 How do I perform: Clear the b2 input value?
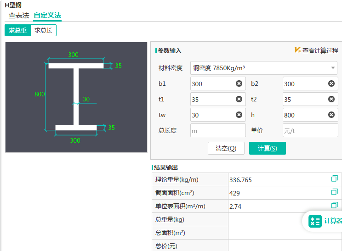pos(331,84)
